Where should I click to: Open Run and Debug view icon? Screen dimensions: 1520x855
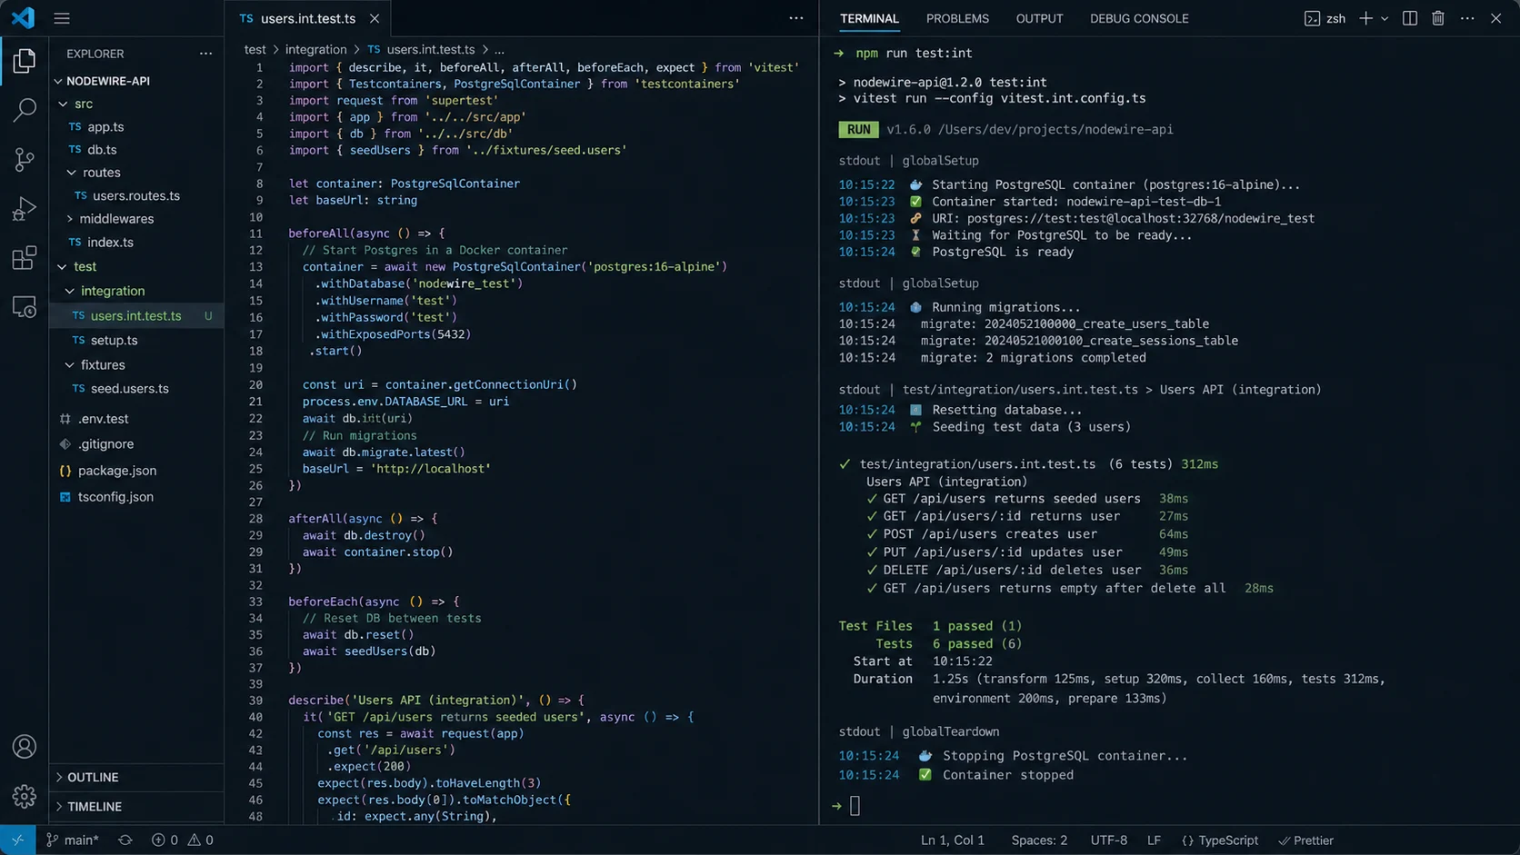tap(25, 209)
